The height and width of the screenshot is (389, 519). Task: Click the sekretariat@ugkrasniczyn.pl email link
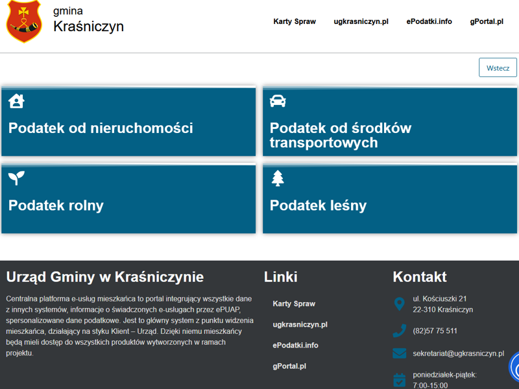click(x=458, y=353)
